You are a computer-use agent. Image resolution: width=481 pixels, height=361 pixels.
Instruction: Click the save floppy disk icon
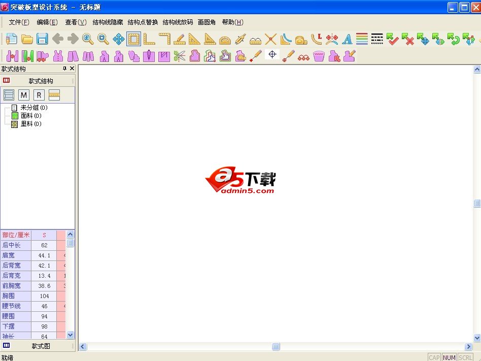click(x=42, y=39)
